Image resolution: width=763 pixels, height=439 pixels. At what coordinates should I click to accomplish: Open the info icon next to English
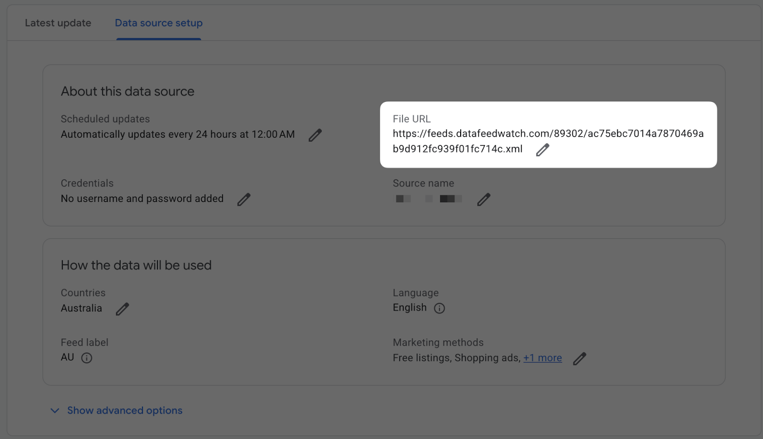439,309
